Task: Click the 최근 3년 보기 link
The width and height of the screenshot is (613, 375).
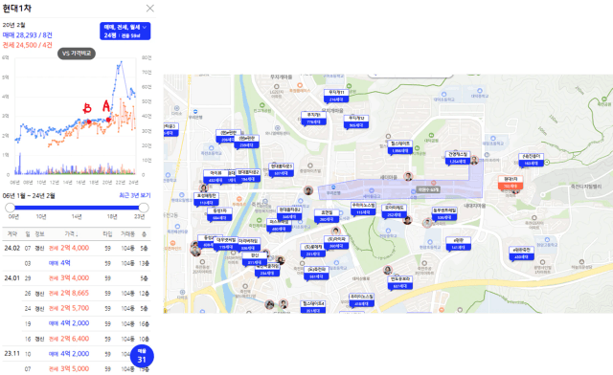Action: tap(135, 195)
